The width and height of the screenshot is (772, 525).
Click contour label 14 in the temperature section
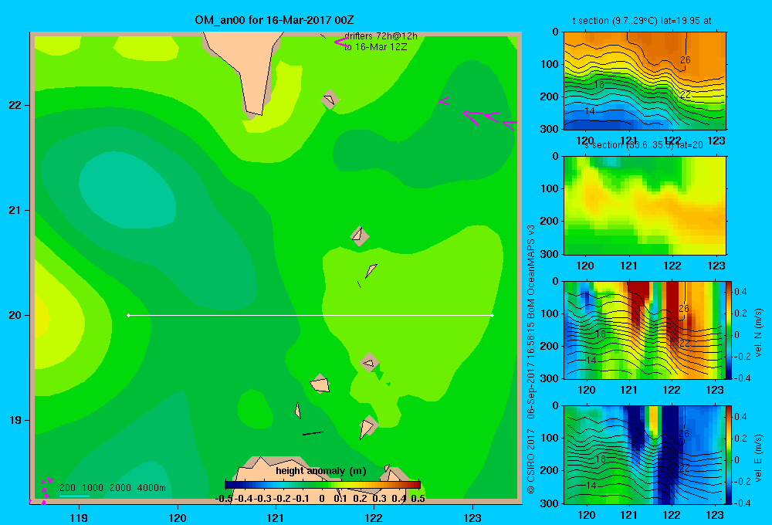(589, 111)
